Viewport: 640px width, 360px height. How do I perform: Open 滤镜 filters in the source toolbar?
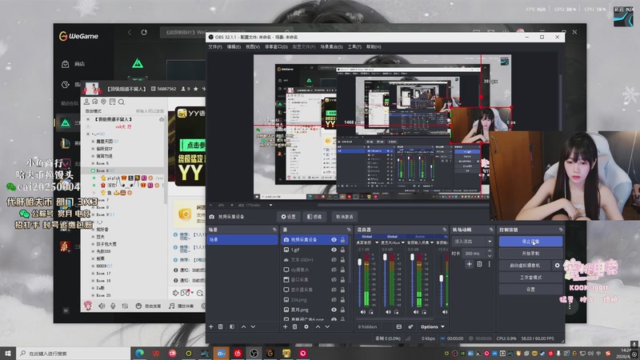click(x=314, y=216)
